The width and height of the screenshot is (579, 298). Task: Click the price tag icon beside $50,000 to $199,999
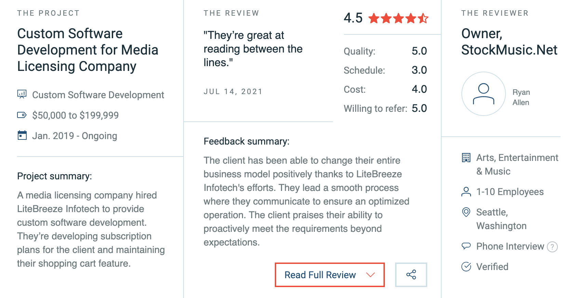coord(22,115)
